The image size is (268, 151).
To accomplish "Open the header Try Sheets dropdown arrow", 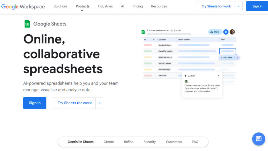I will pos(239,6).
